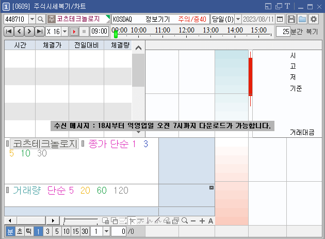Image resolution: width=325 pixels, height=239 pixels.
Task: Click the wave line analysis tool icon
Action: (x=149, y=221)
